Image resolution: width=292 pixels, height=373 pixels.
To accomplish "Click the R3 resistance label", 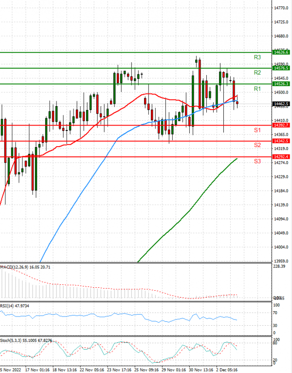I will click(x=257, y=57).
